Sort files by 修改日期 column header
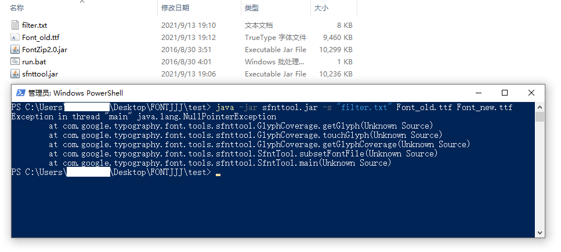561x252 pixels. (x=175, y=8)
